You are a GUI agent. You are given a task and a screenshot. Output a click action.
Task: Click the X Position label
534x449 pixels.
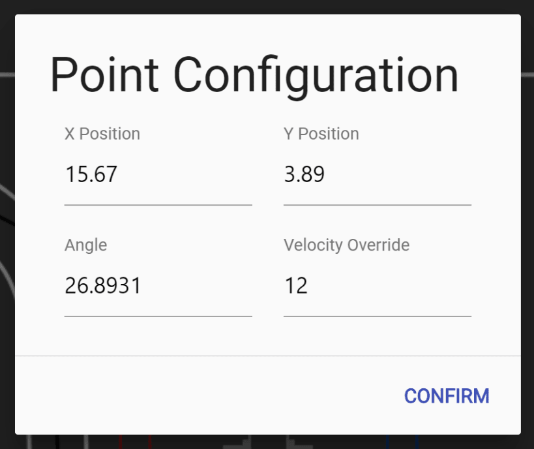[102, 134]
